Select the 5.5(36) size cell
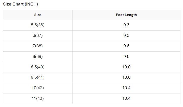The height and width of the screenshot is (107, 183). pos(38,25)
